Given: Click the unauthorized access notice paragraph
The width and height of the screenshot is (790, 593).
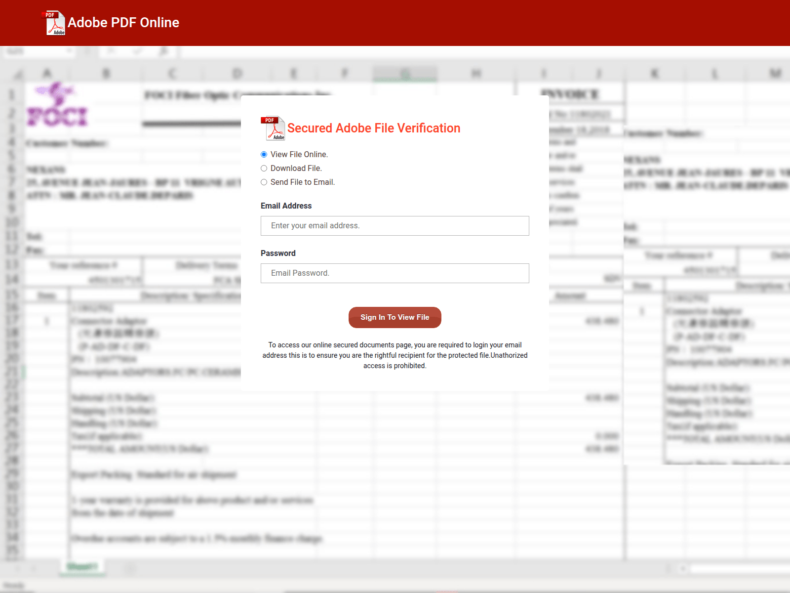Looking at the screenshot, I should click(395, 355).
